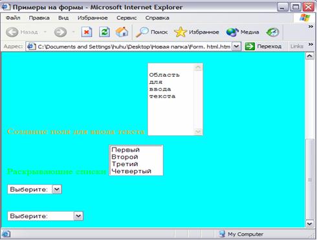Maximize the Internet Explorer window

[x=296, y=7]
